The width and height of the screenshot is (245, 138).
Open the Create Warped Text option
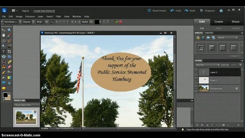tap(104, 22)
